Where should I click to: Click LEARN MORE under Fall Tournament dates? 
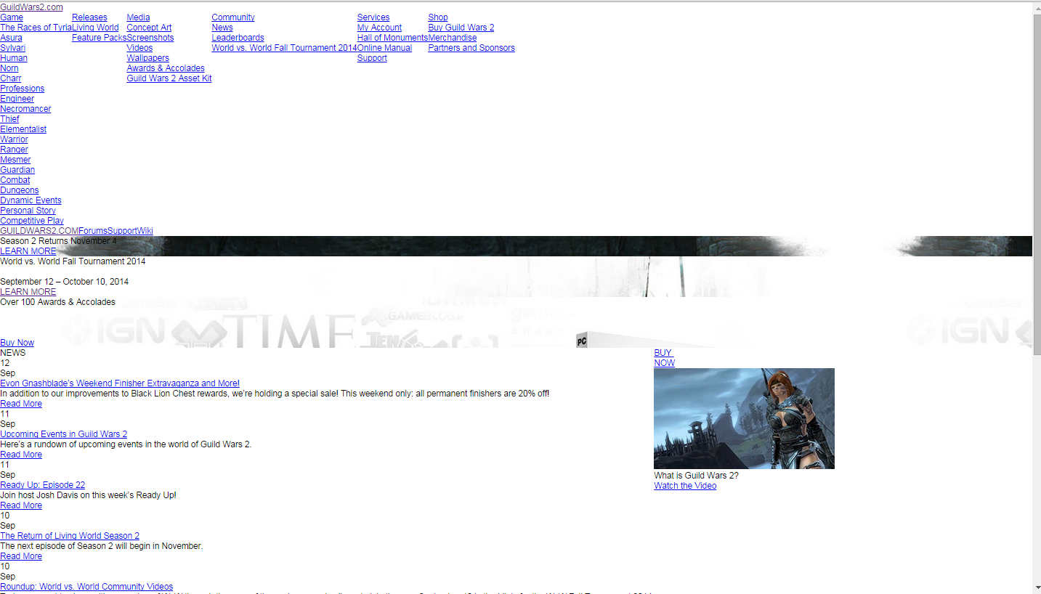pos(28,292)
